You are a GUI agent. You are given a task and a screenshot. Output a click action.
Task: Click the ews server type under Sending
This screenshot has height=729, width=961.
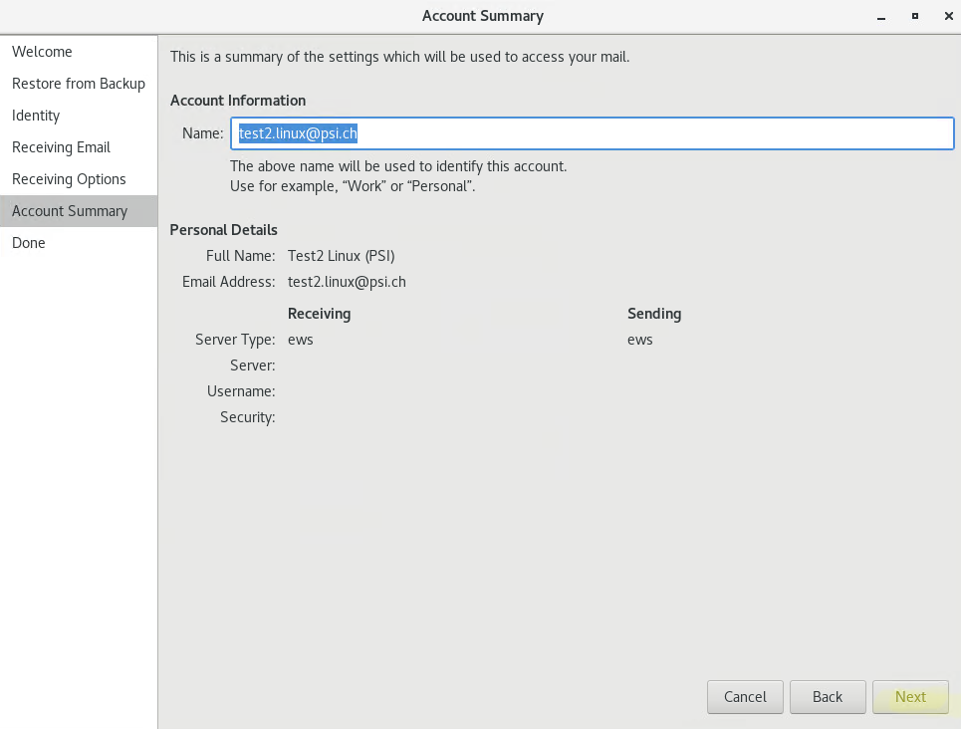[x=640, y=340]
